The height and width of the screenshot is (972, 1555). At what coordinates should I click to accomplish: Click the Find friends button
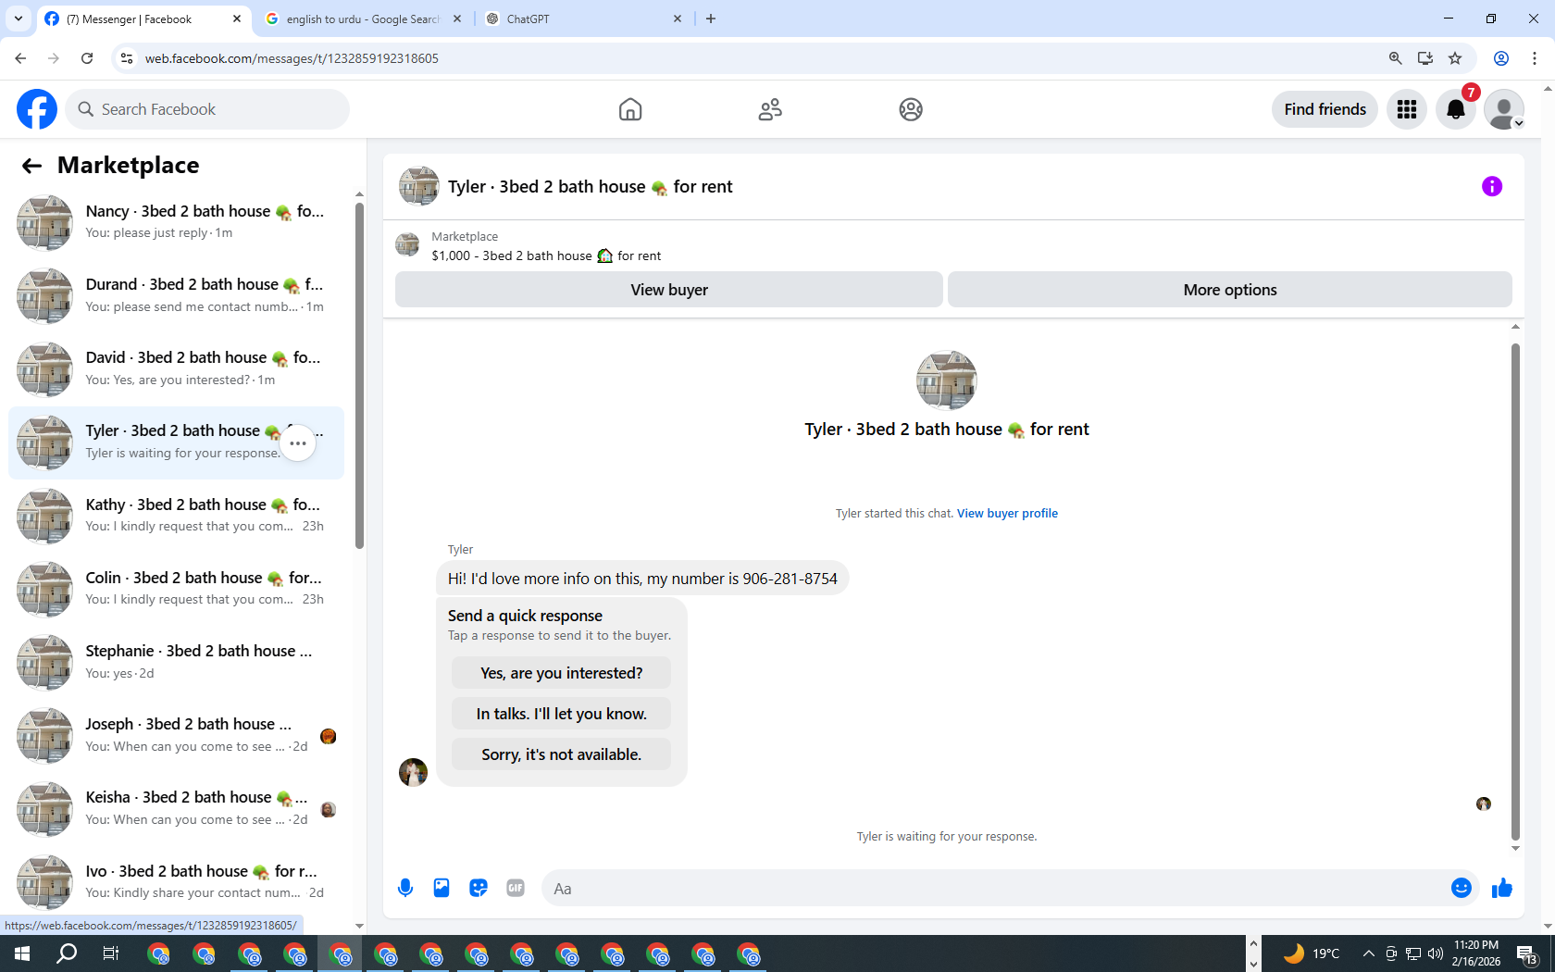(1325, 109)
